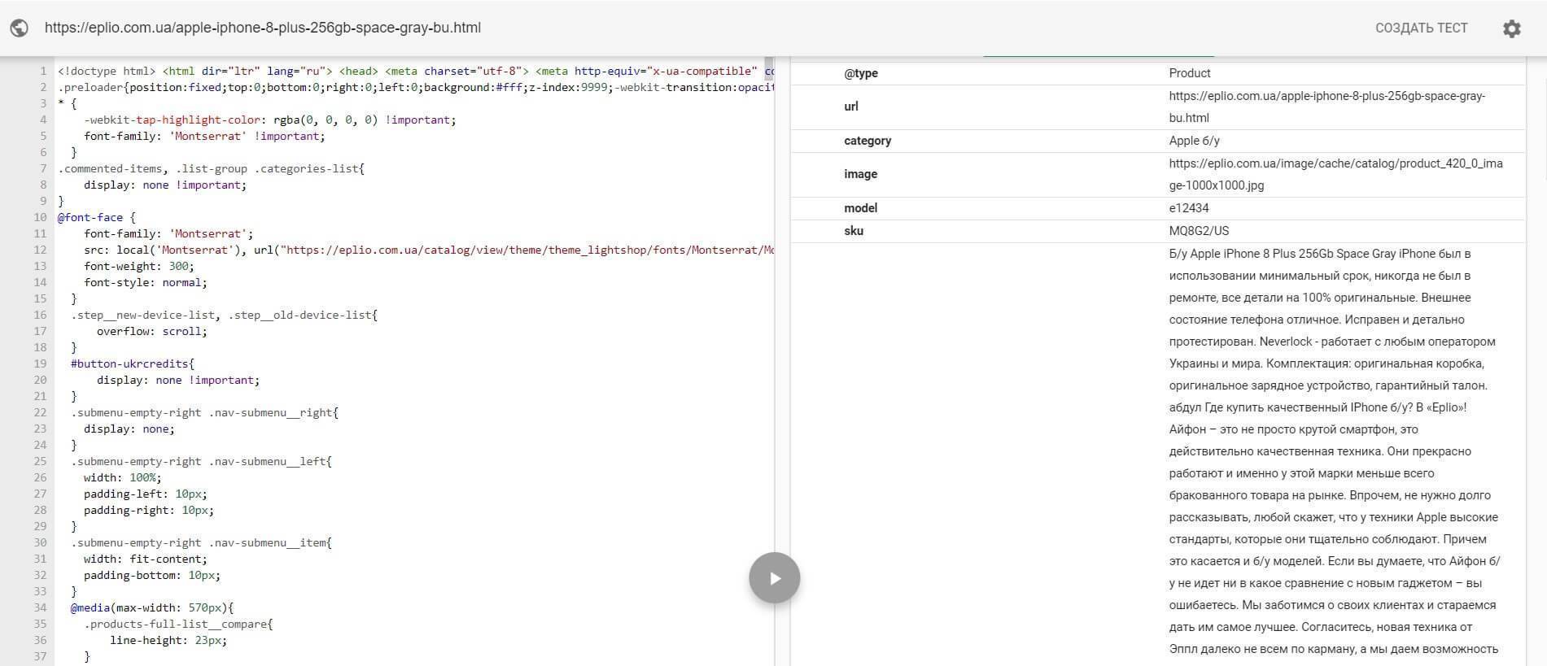Click the .step__new-device-list selector line
The width and height of the screenshot is (1547, 666).
[225, 315]
